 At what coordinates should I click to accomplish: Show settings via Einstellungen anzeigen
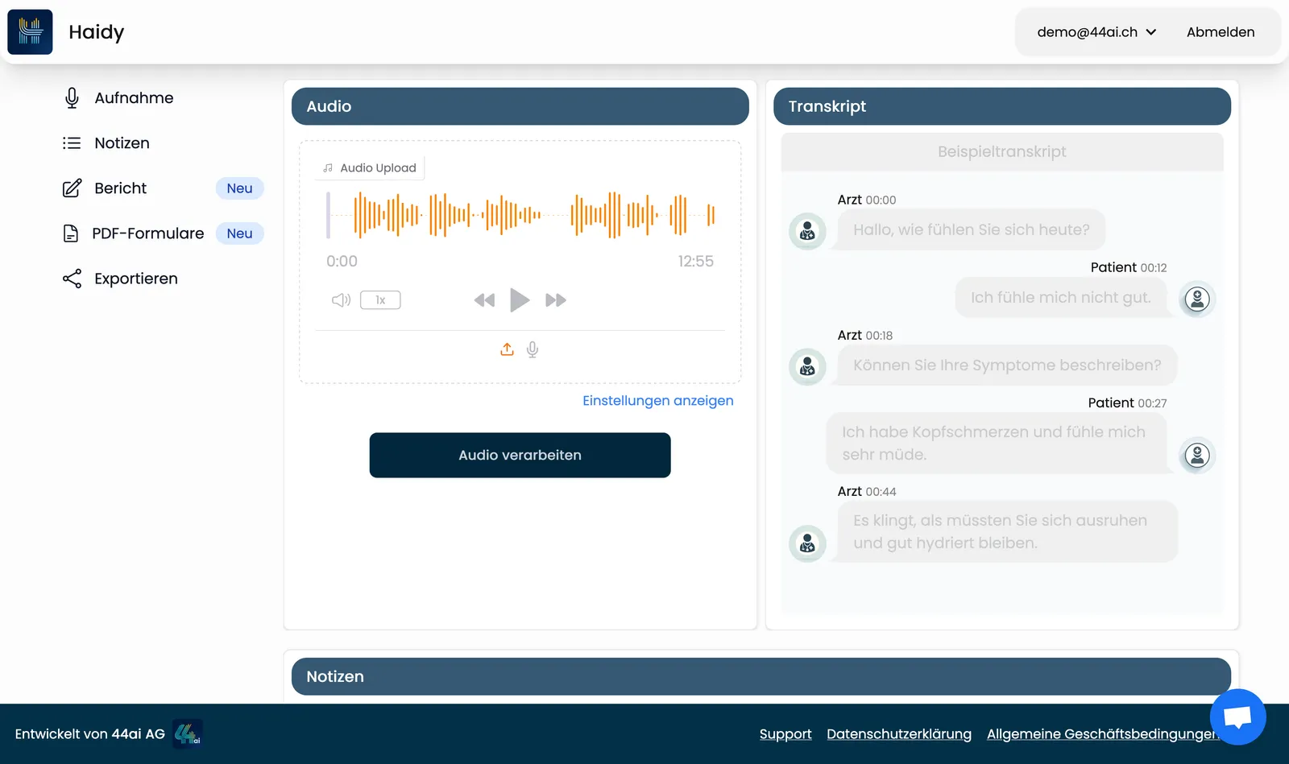(x=658, y=400)
